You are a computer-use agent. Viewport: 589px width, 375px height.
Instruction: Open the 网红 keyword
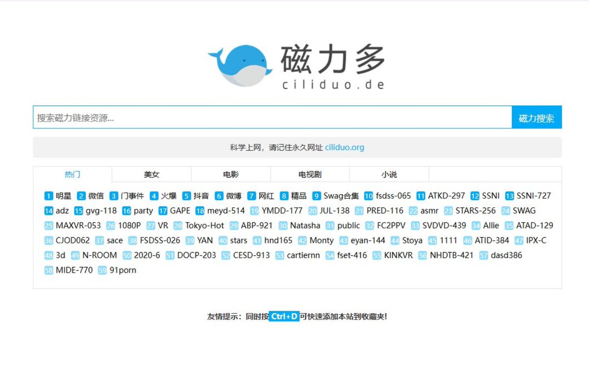(267, 196)
